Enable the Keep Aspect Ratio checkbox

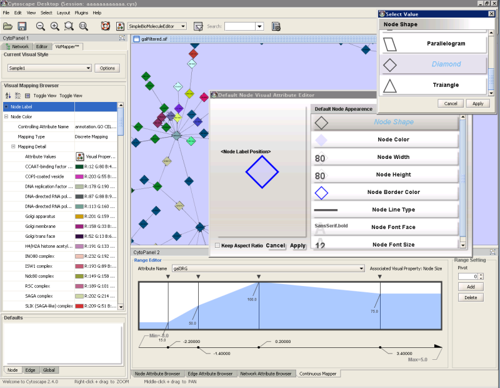217,245
